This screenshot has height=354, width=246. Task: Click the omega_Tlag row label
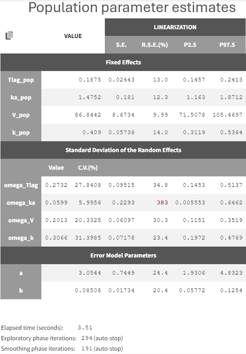pos(21,185)
